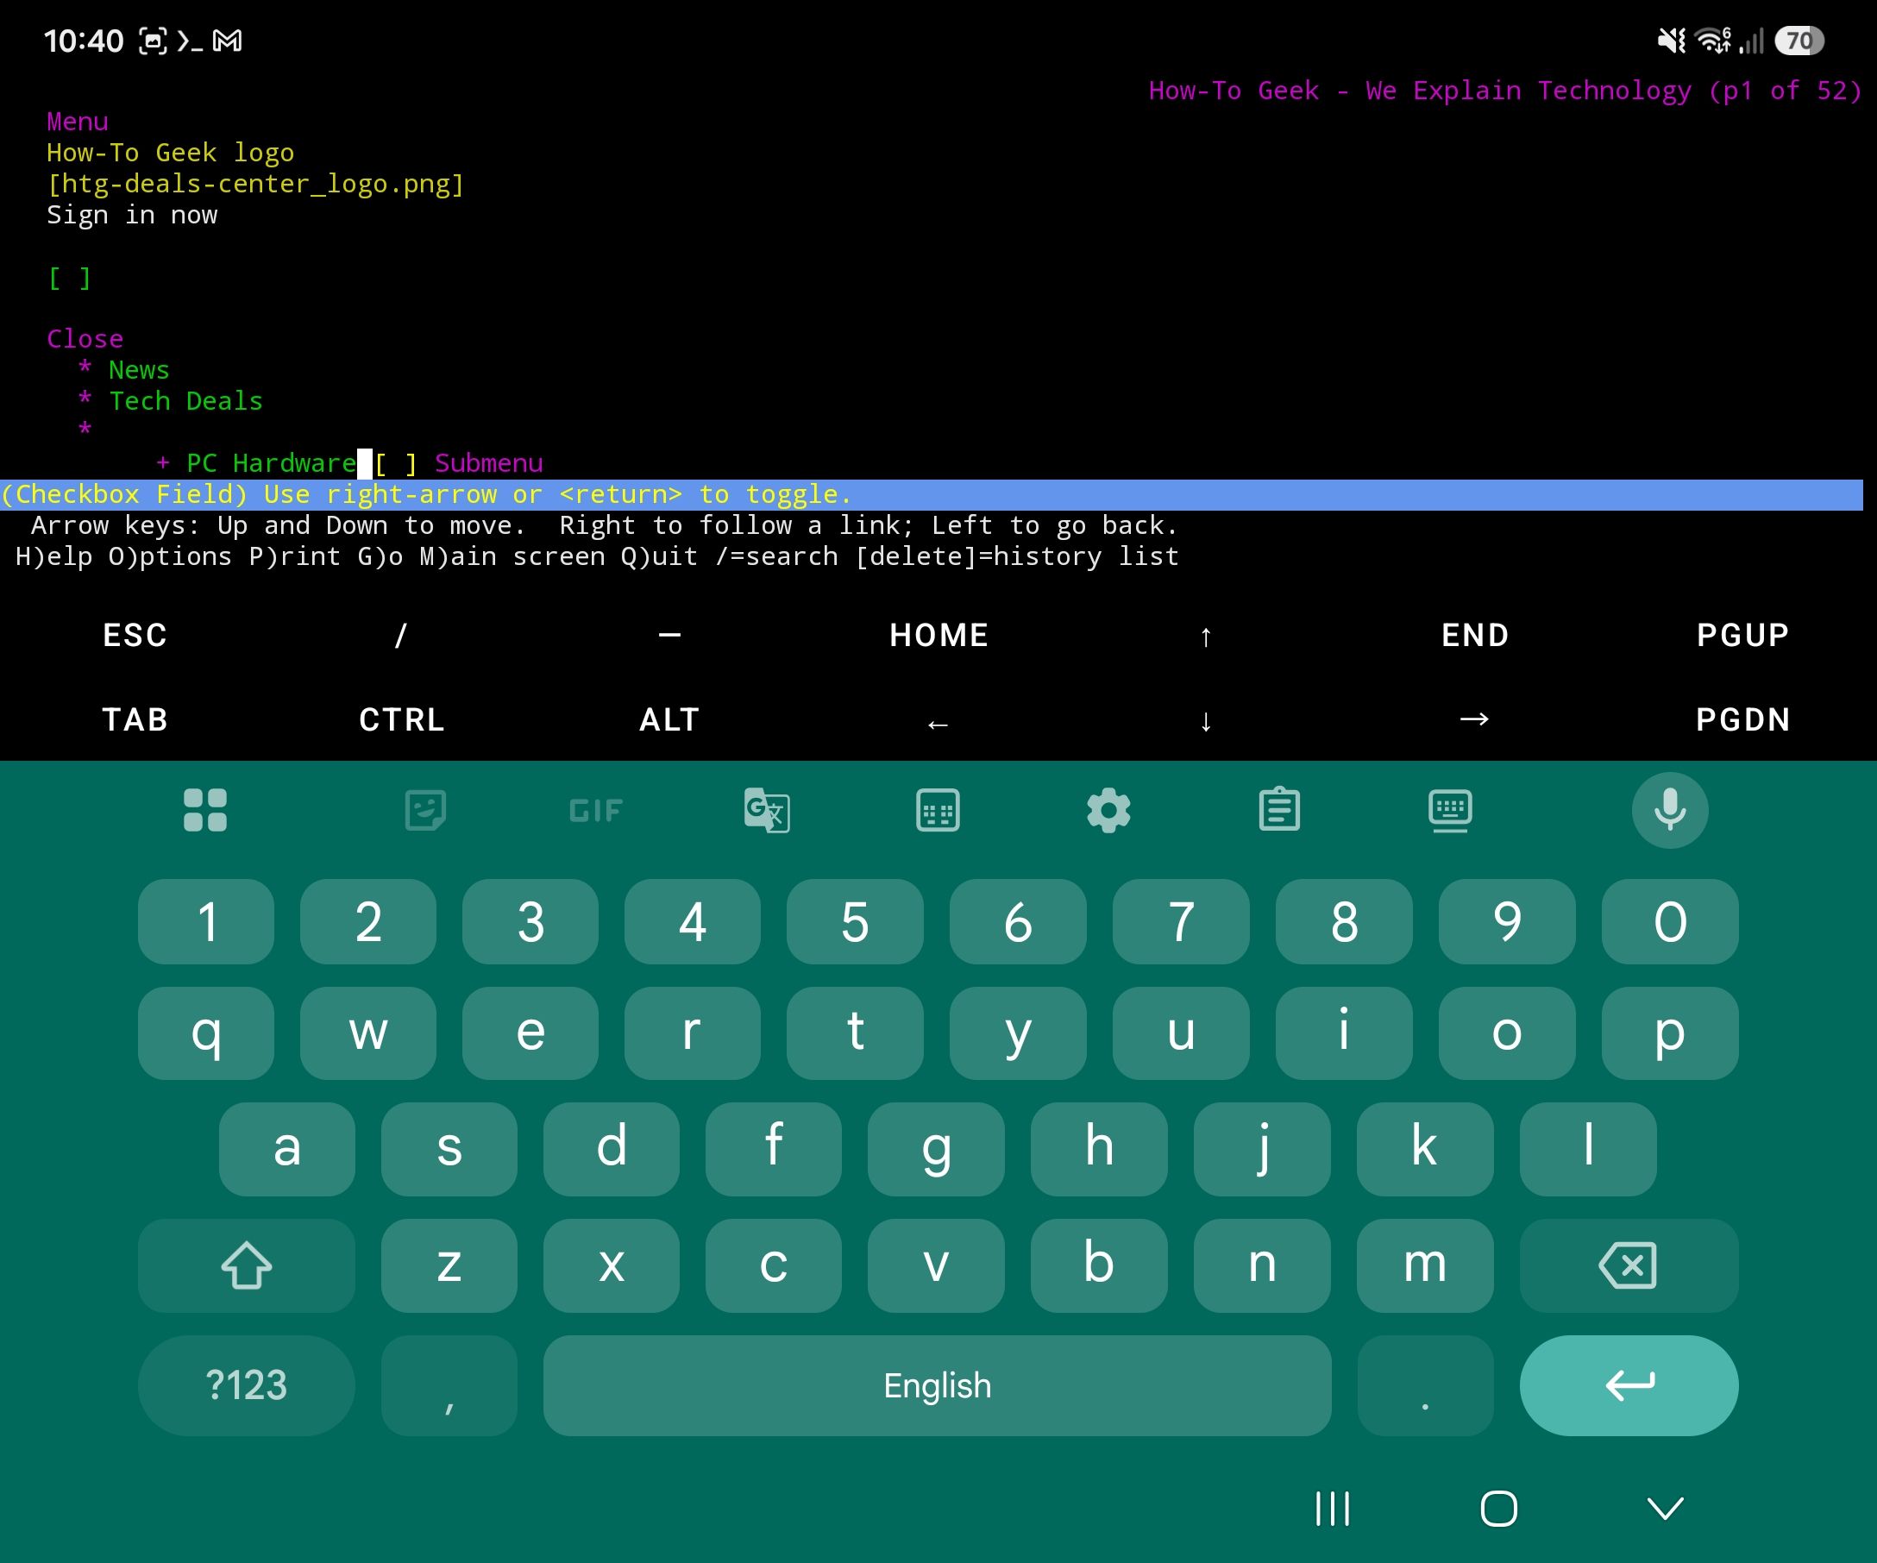This screenshot has width=1877, height=1563.
Task: Tap the HOME terminal key
Action: point(938,637)
